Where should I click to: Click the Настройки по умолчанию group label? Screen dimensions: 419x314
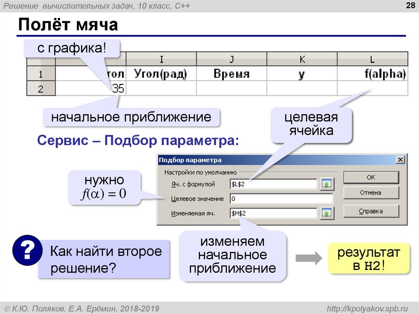coord(200,172)
